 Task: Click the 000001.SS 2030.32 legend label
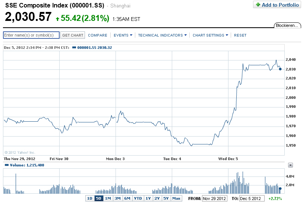click(x=95, y=47)
